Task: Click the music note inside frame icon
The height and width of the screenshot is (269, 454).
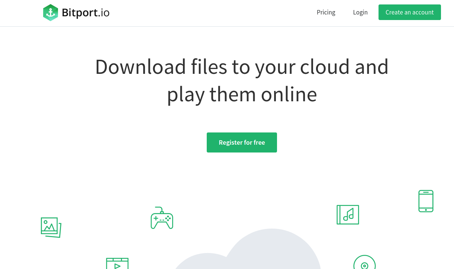Action: pyautogui.click(x=349, y=215)
